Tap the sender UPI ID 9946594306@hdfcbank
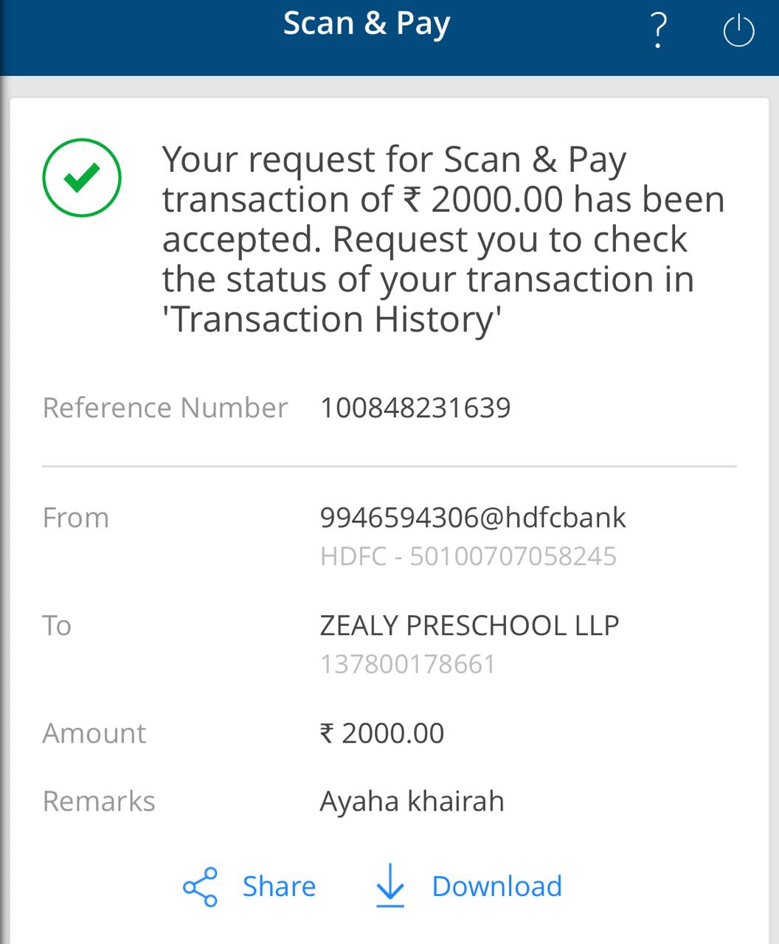 pos(473,518)
